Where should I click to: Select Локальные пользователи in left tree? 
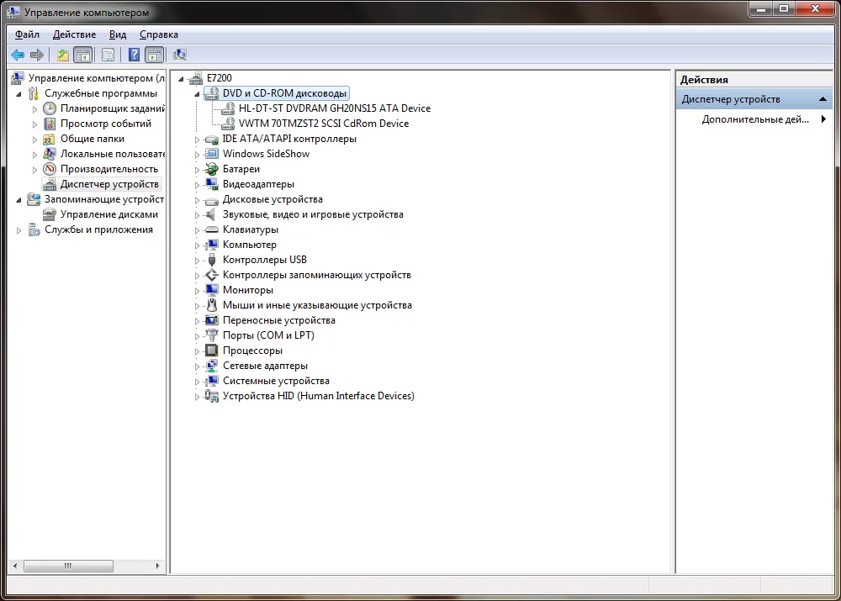(x=112, y=154)
